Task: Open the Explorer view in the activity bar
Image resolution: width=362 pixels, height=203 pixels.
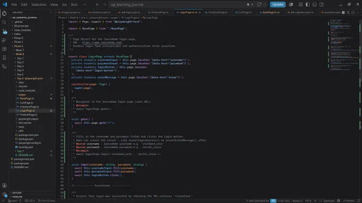Action: (x=4, y=14)
